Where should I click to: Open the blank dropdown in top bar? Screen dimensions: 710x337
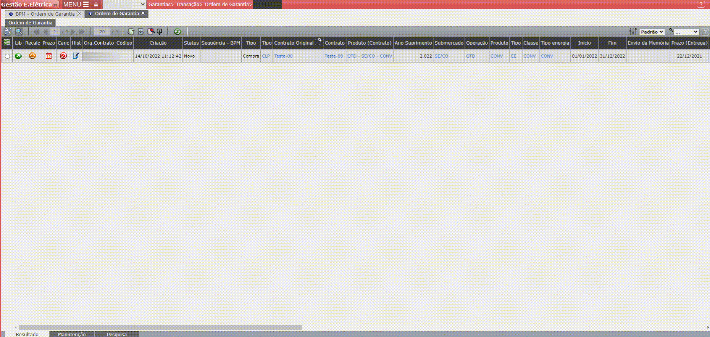coord(124,5)
